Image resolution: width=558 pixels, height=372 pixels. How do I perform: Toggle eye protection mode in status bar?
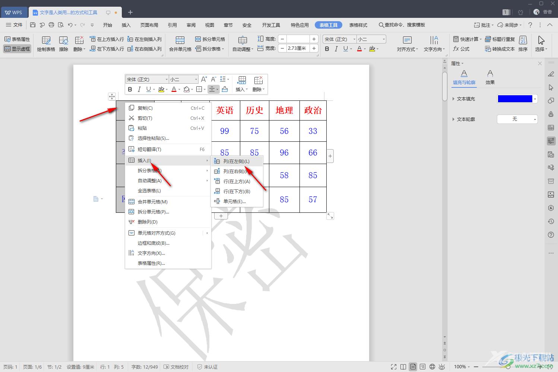[442, 367]
